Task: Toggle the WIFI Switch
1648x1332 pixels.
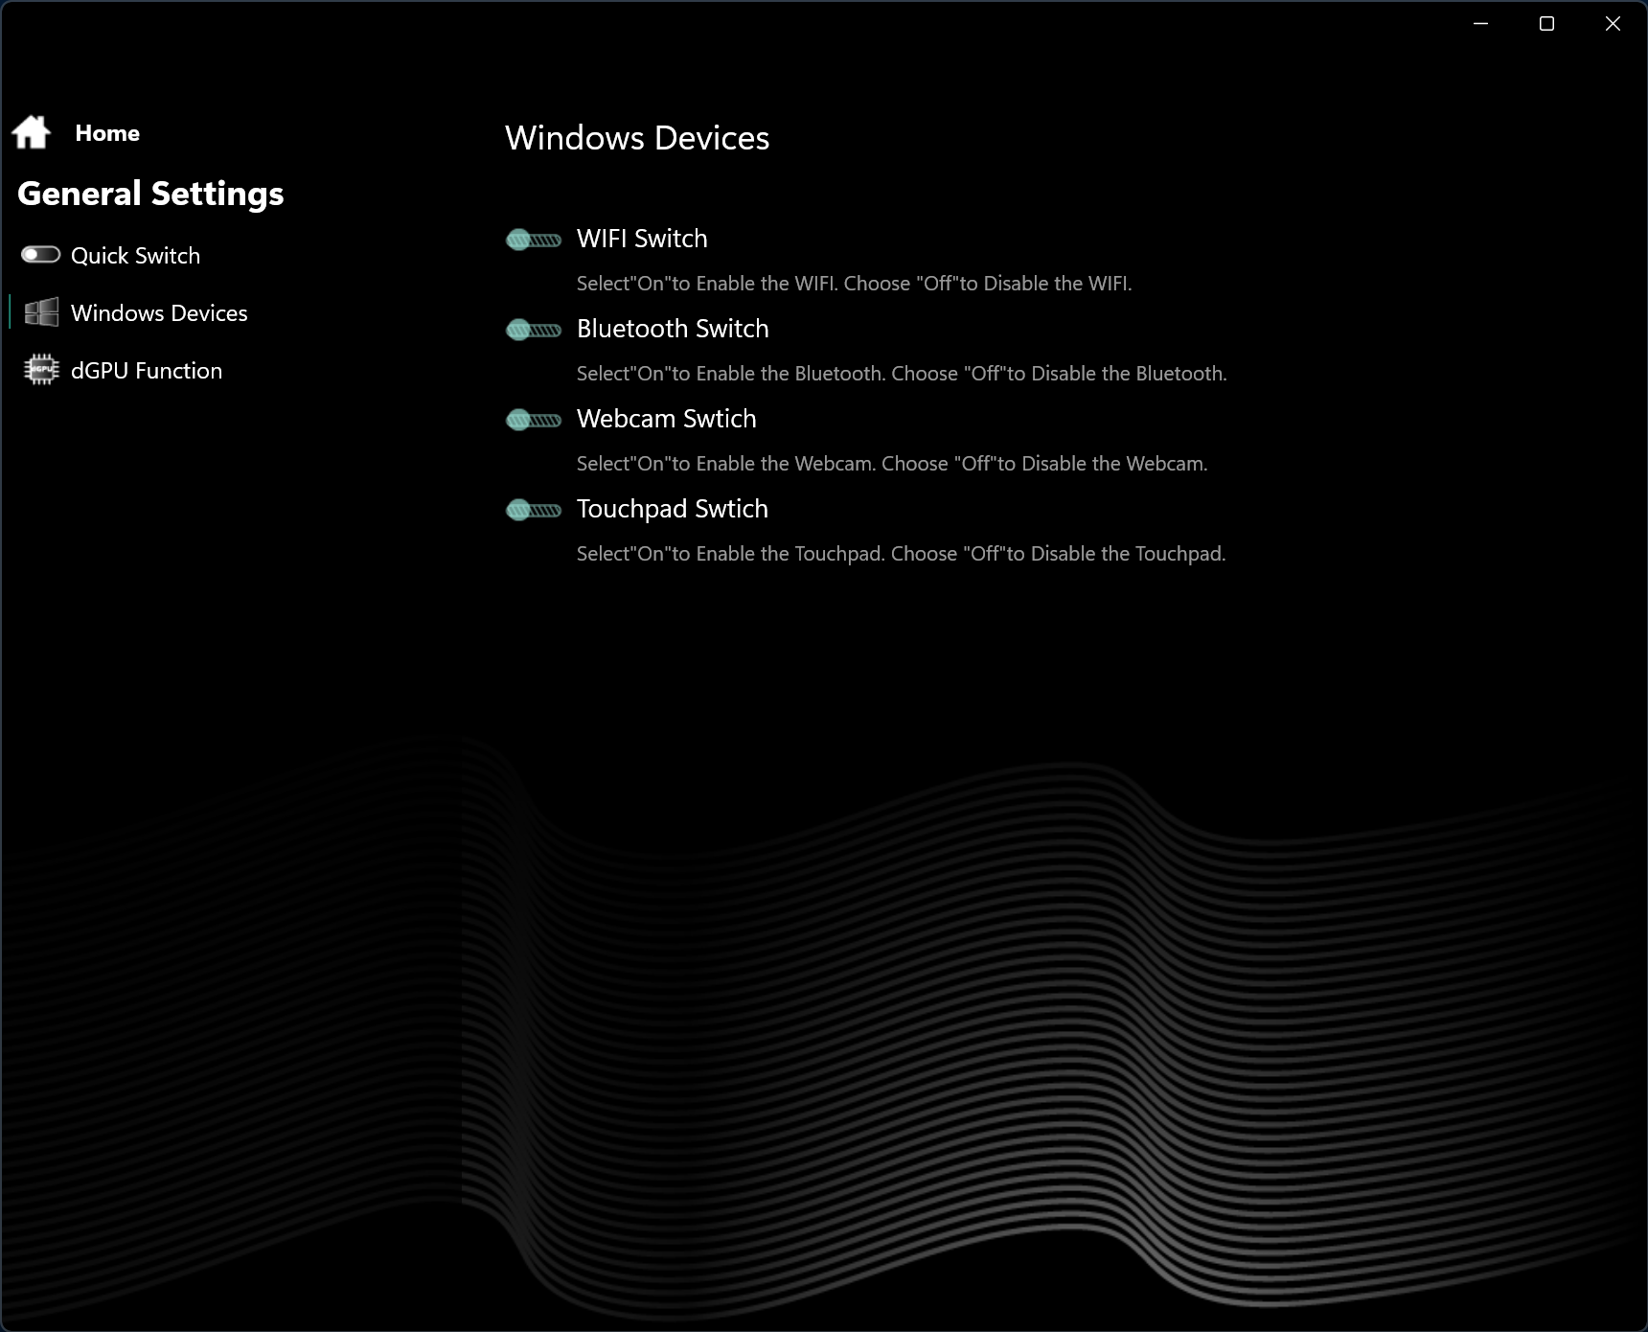Action: pos(534,240)
